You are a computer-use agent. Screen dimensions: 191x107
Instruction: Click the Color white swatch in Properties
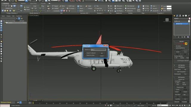[x=169, y=6]
